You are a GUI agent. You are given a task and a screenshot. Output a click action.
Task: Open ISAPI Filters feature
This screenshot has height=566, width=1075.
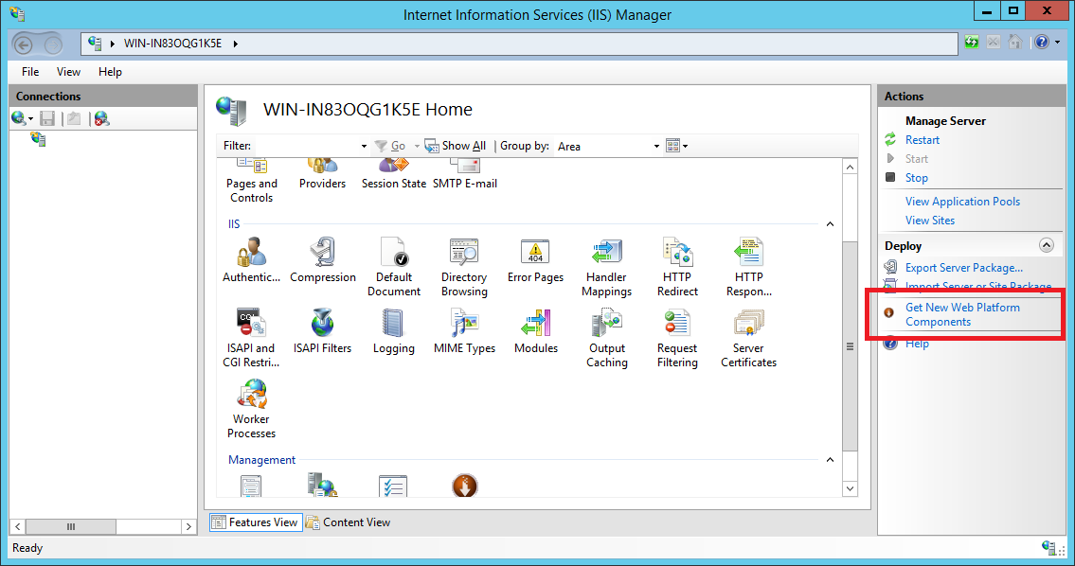pyautogui.click(x=322, y=331)
